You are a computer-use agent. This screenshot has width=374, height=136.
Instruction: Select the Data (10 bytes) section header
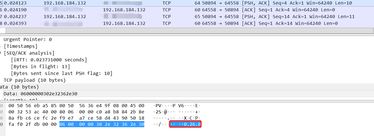coord(187,87)
